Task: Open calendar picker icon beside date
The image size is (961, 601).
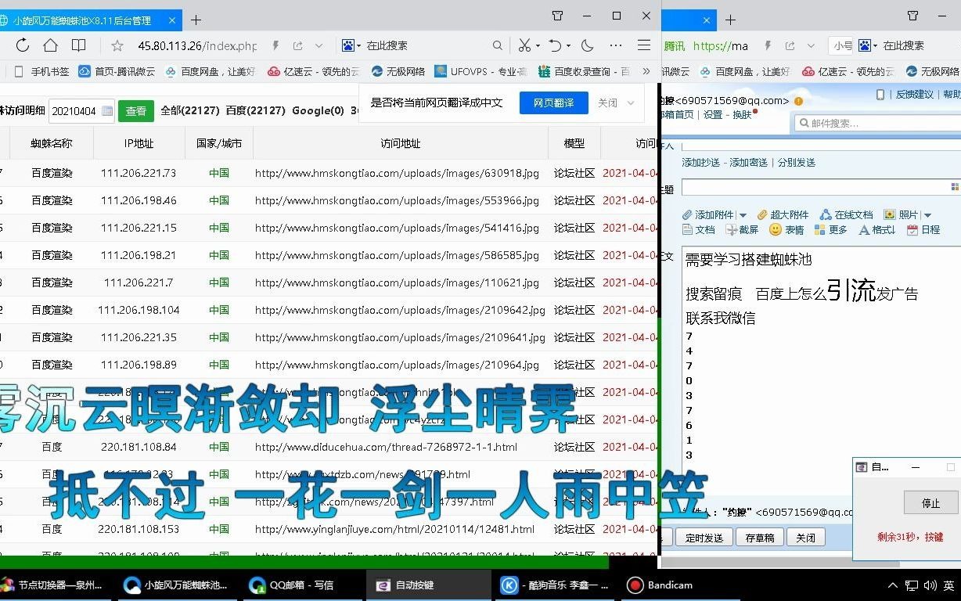Action: pyautogui.click(x=107, y=111)
